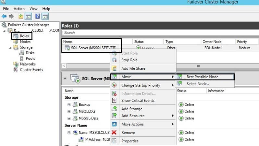Screen dimensions: 259x146
Task: Click the Roles Search field
Action: [160, 32]
